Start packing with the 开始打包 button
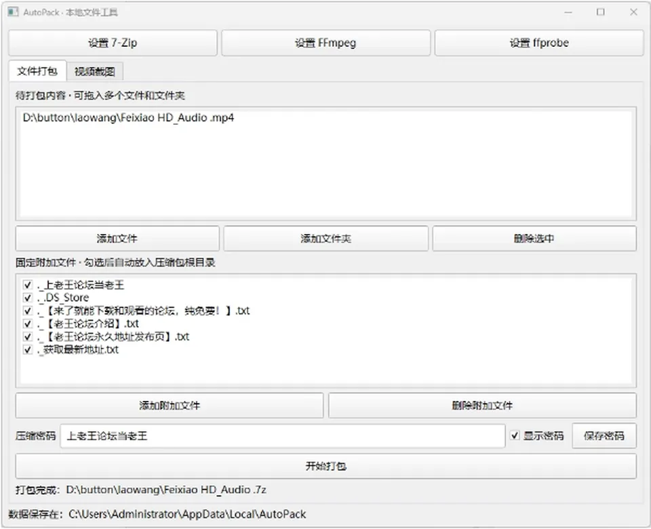 (326, 466)
